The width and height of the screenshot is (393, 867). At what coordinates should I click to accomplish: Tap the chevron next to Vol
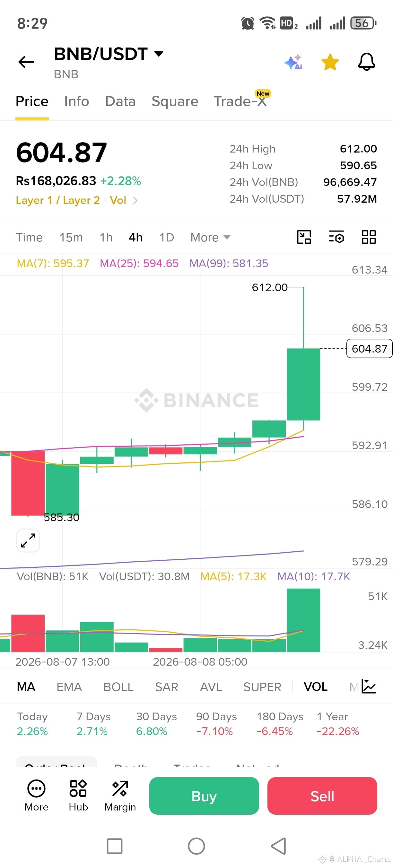(x=135, y=201)
